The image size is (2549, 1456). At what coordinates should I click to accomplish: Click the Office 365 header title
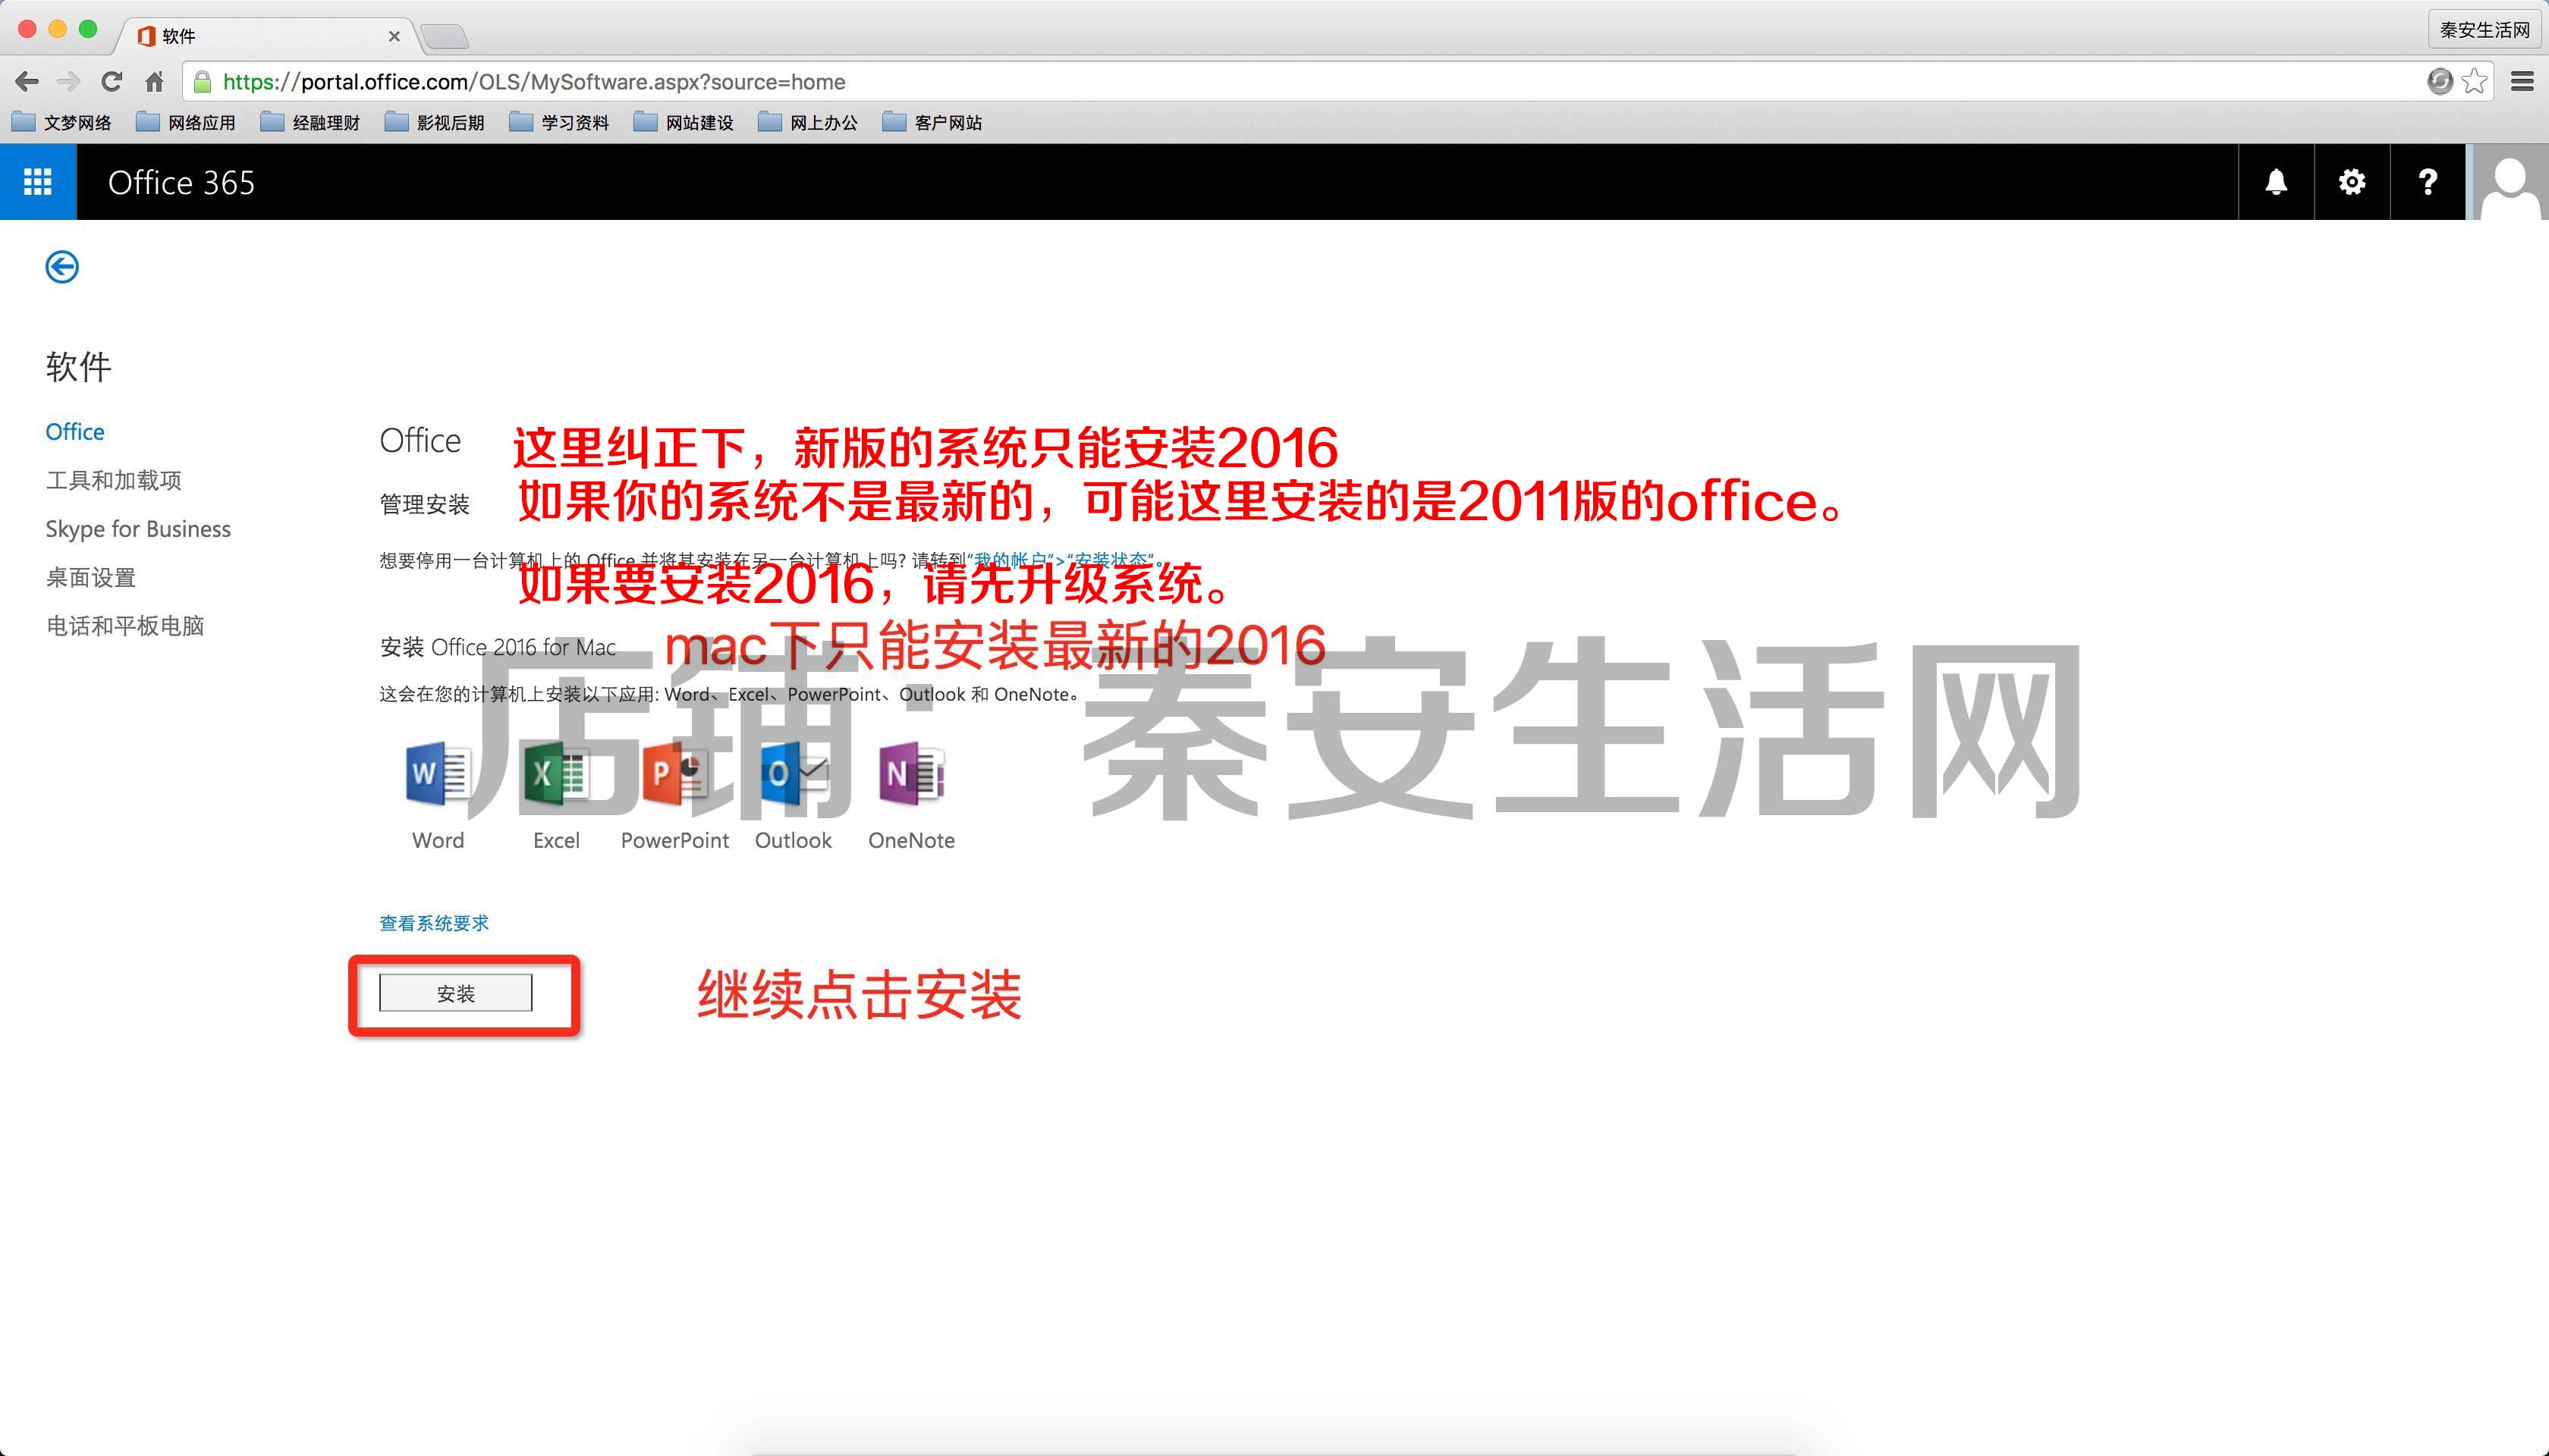pos(181,183)
